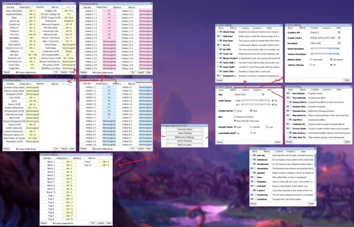Toggle the Attack Snap switch
Screen dimensions: 354x227
(x=219, y=32)
